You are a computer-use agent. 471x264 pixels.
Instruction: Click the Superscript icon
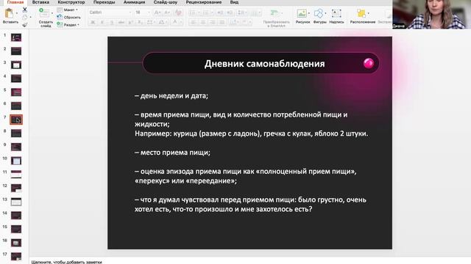tap(131, 23)
